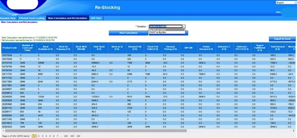Sort by Demand Picking (CS) header
The width and height of the screenshot is (297, 138).
(x=171, y=48)
